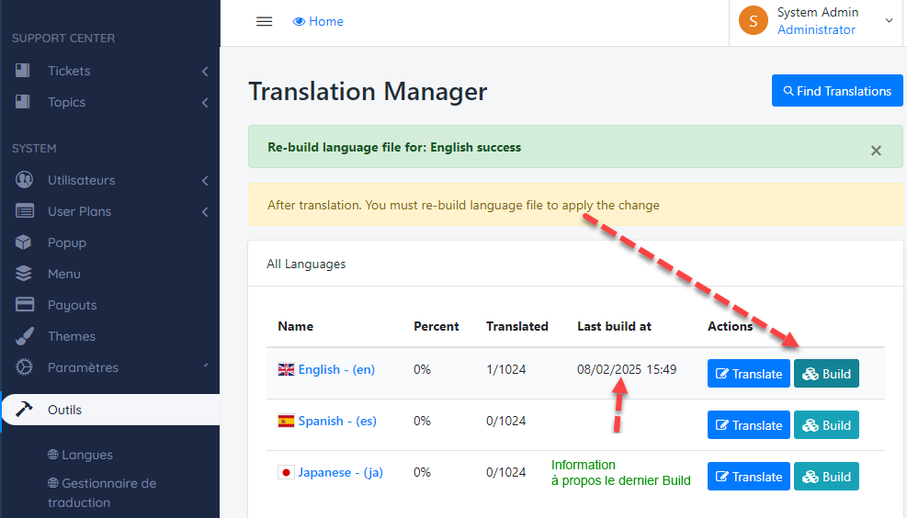Click Translate button for Spanish
This screenshot has height=518, width=907.
[x=749, y=425]
